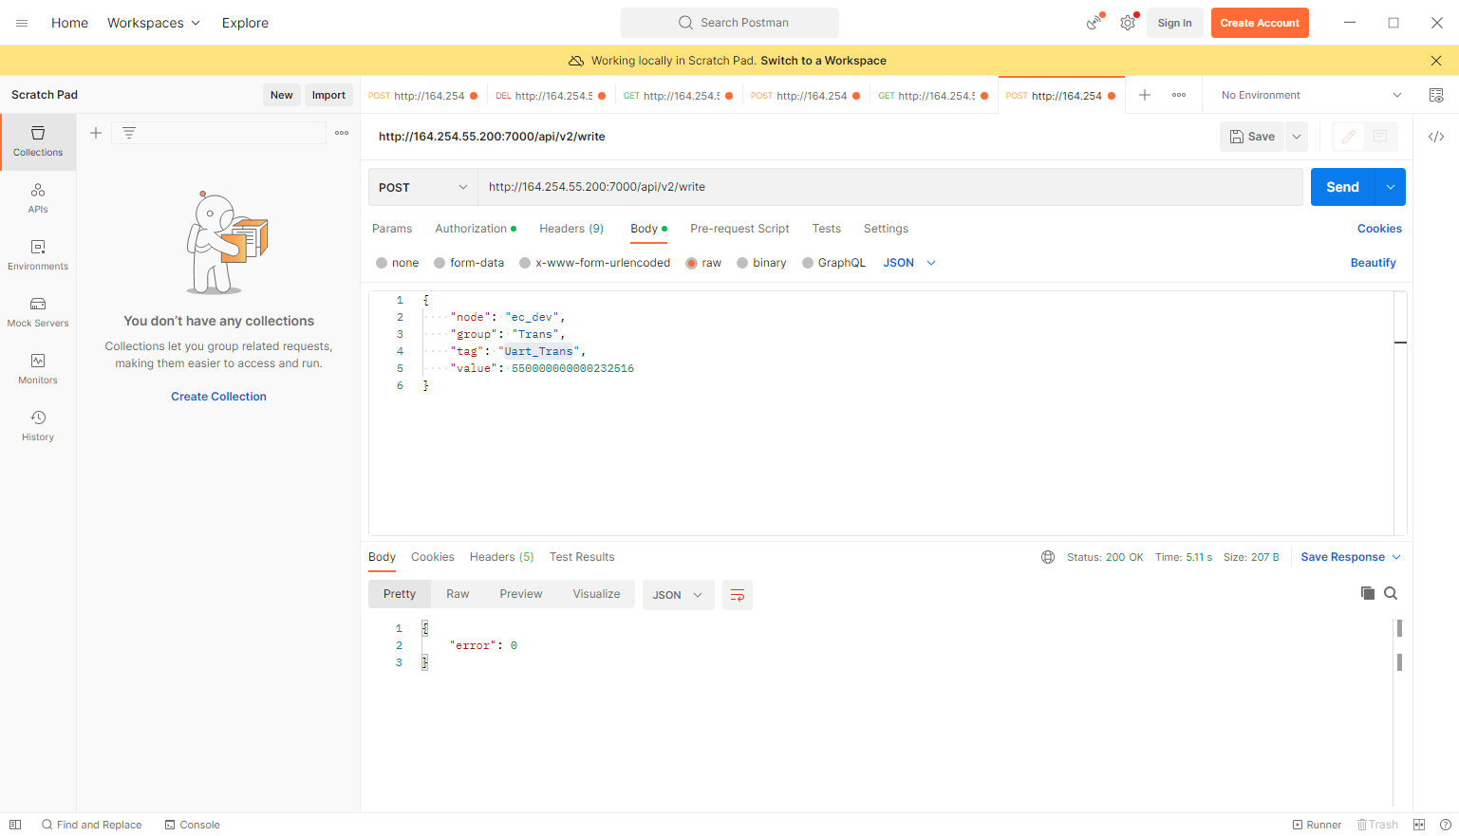Screen dimensions: 1459x836
Task: Click the request URL input field
Action: [889, 187]
